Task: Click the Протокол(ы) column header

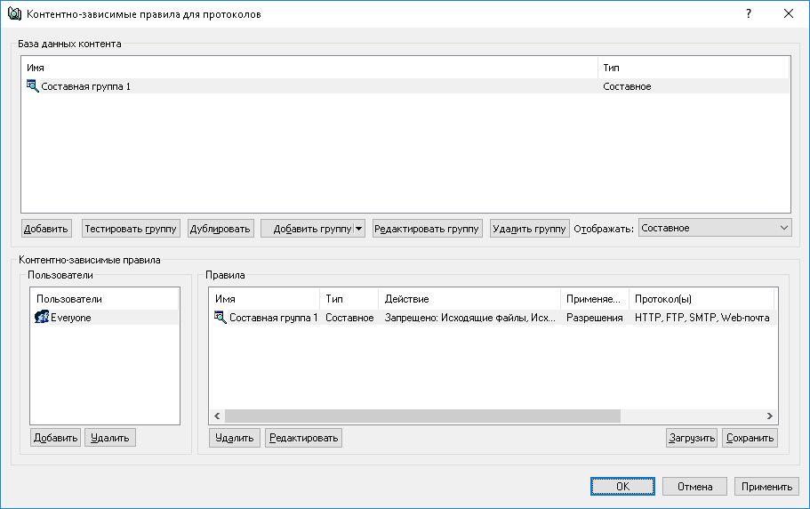Action: point(701,299)
